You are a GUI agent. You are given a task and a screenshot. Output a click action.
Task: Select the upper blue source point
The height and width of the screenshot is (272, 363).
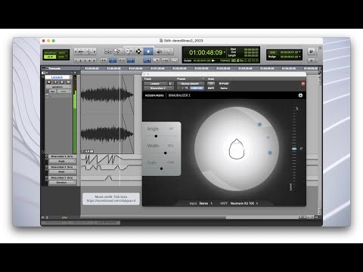(259, 125)
